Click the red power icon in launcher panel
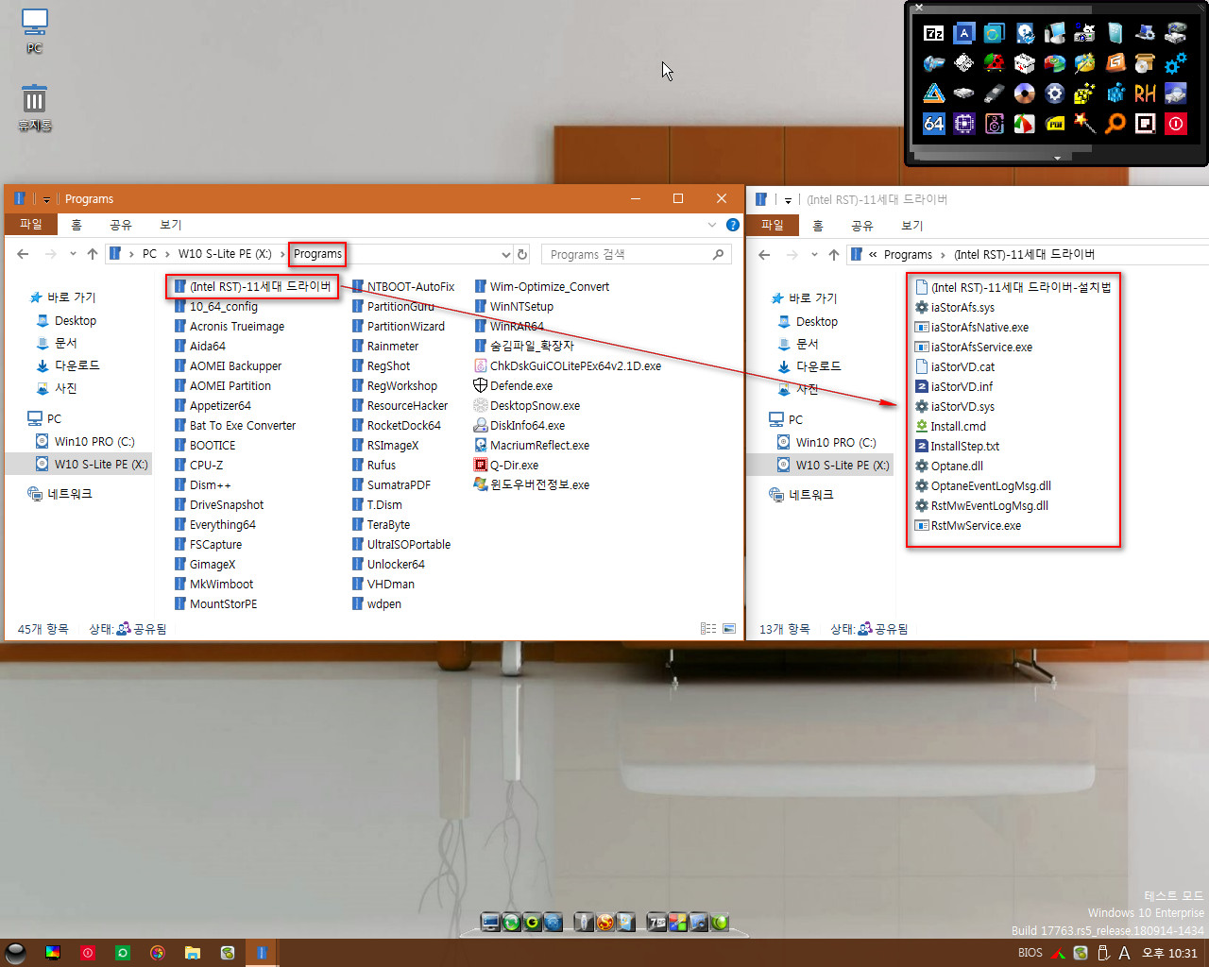 [x=1175, y=124]
